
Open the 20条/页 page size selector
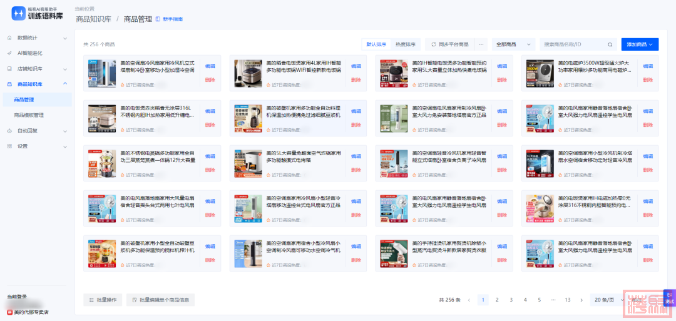(606, 300)
